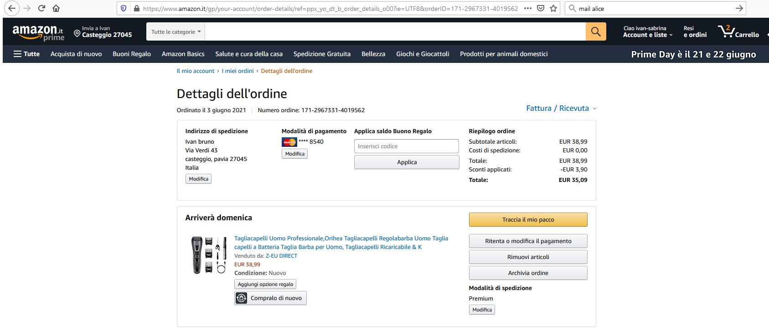This screenshot has height=332, width=769.
Task: Open Buoni Regalo in navigation bar
Action: pos(132,54)
